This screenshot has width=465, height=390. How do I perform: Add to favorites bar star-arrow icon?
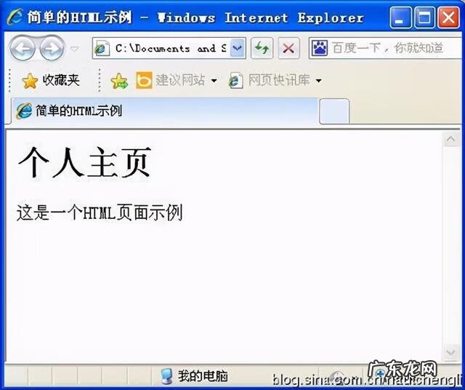coord(119,81)
